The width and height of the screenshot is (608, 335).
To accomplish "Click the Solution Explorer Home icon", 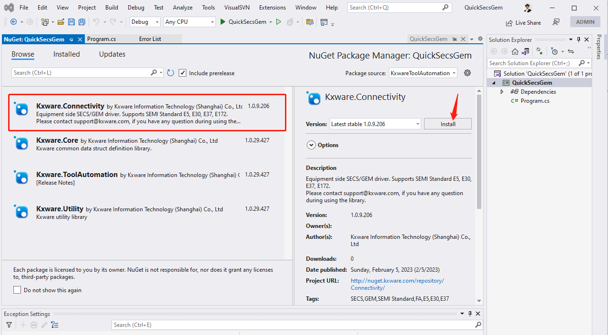I will [515, 51].
